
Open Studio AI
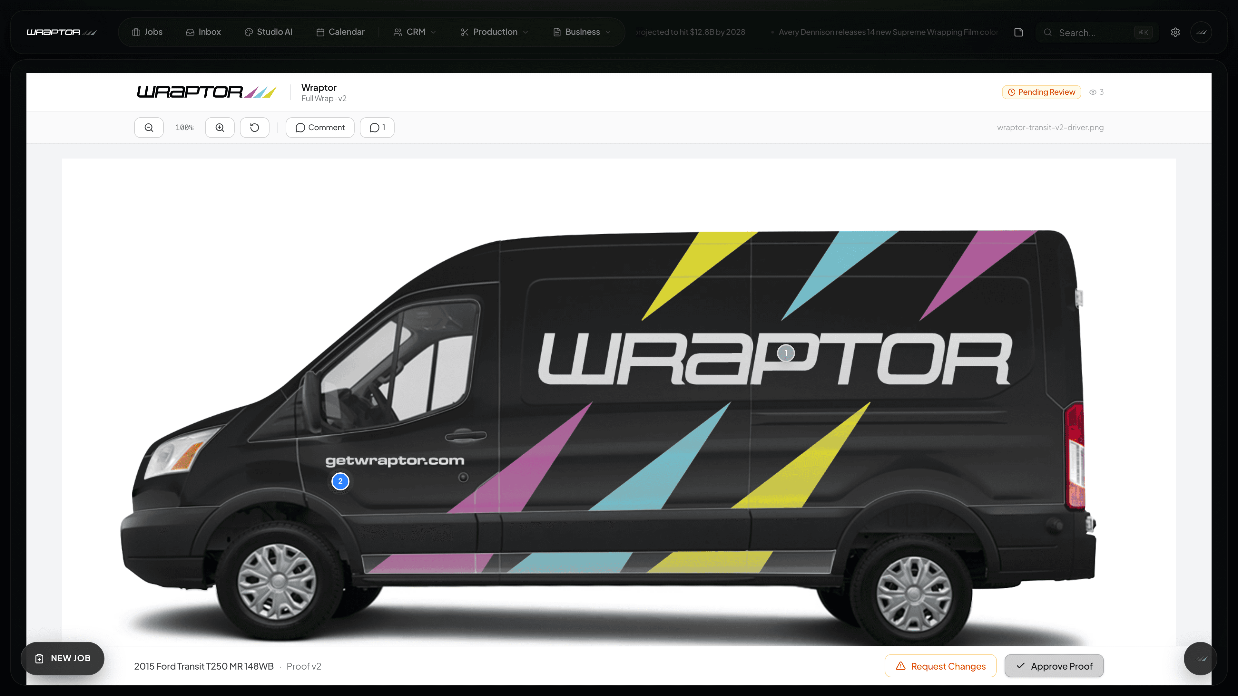pyautogui.click(x=268, y=32)
